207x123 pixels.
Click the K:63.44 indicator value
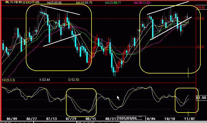point(45,80)
